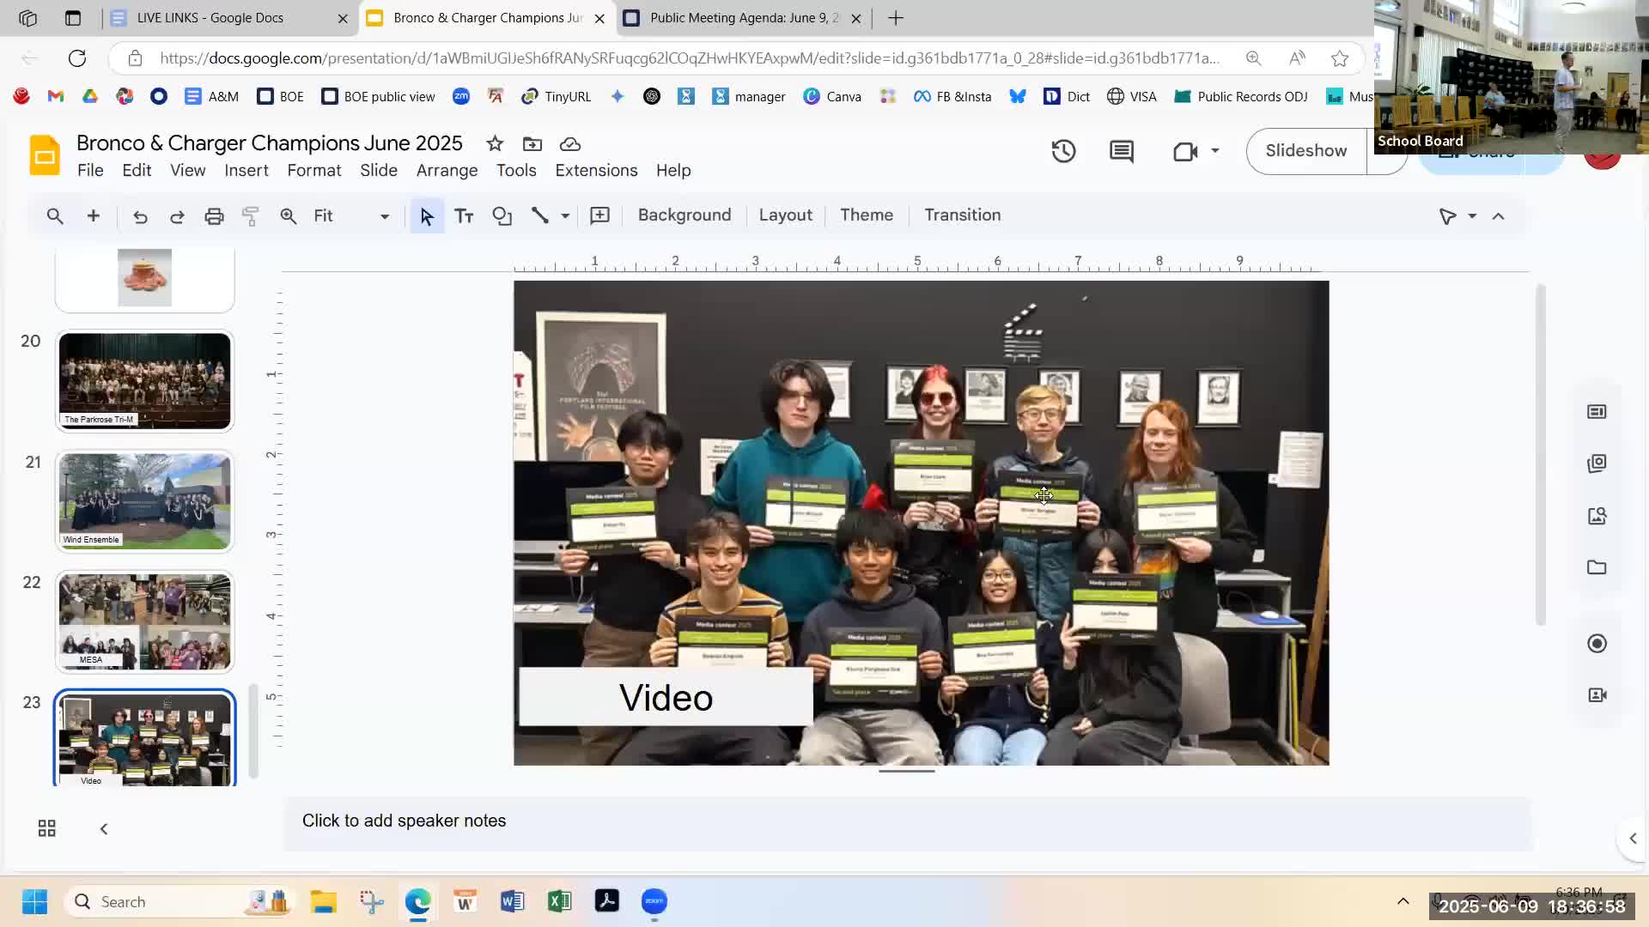The height and width of the screenshot is (927, 1649).
Task: Click the Paint format roller icon
Action: (x=251, y=216)
